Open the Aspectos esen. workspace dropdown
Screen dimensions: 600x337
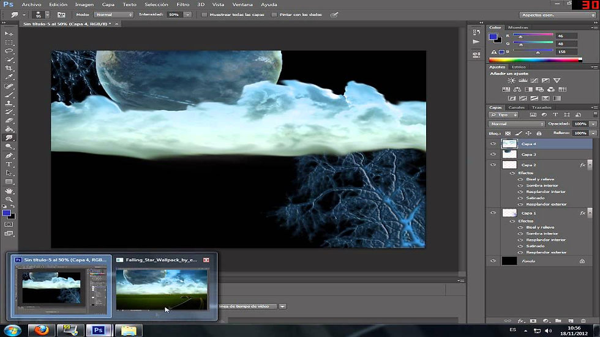[558, 15]
